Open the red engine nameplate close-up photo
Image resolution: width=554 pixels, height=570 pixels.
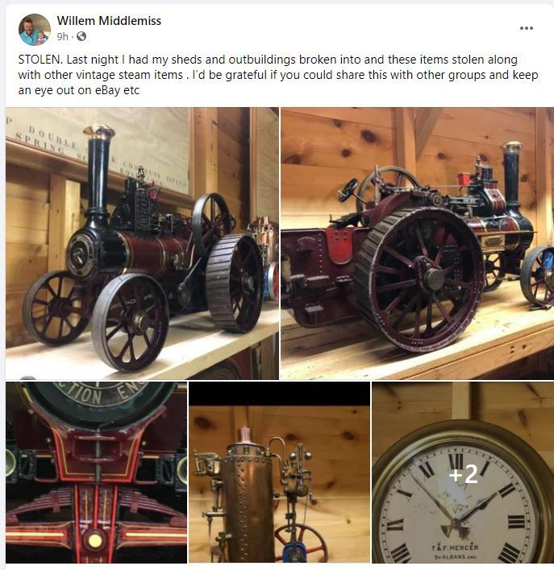point(96,473)
